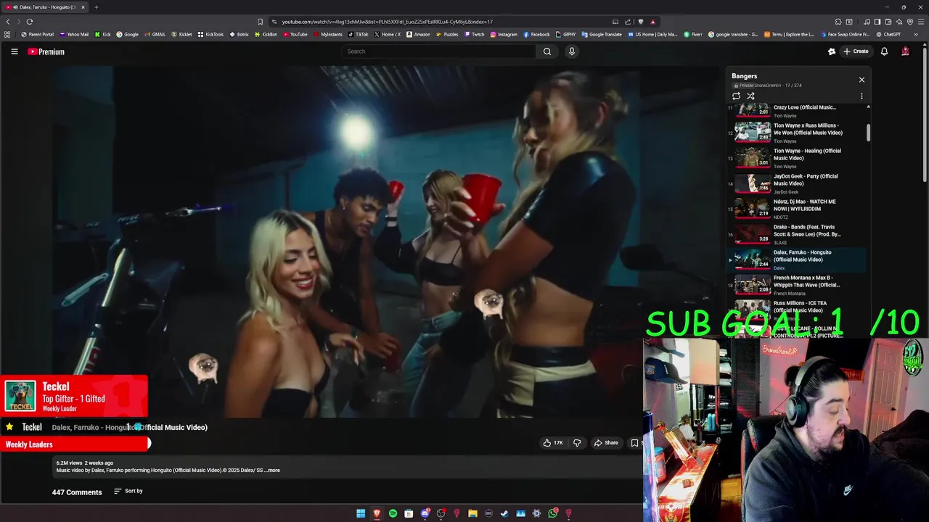929x522 pixels.
Task: Open the account avatar menu
Action: click(905, 51)
